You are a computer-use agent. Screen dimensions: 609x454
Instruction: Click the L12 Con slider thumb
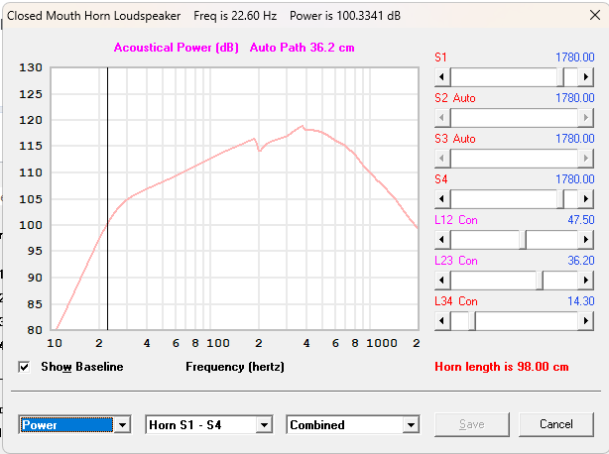tap(523, 240)
